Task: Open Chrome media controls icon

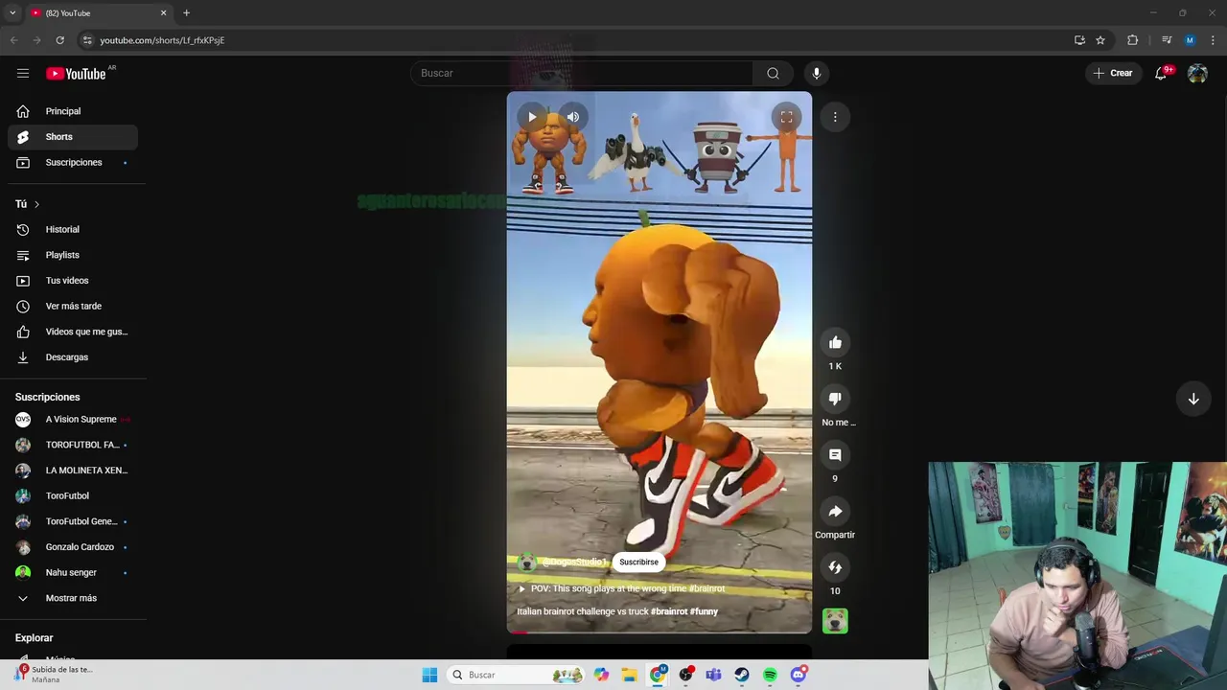Action: [1167, 40]
